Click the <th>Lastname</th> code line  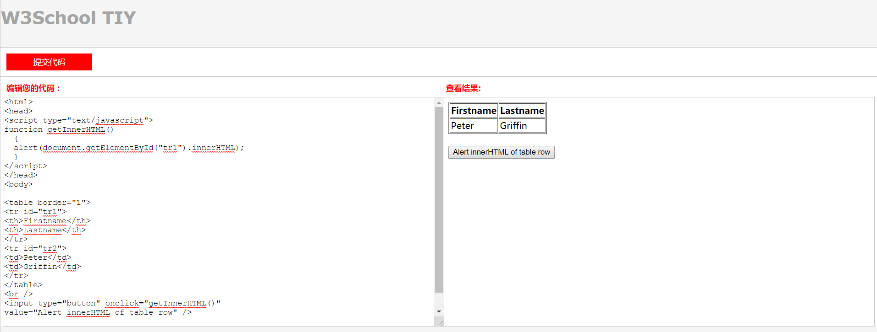(x=45, y=230)
